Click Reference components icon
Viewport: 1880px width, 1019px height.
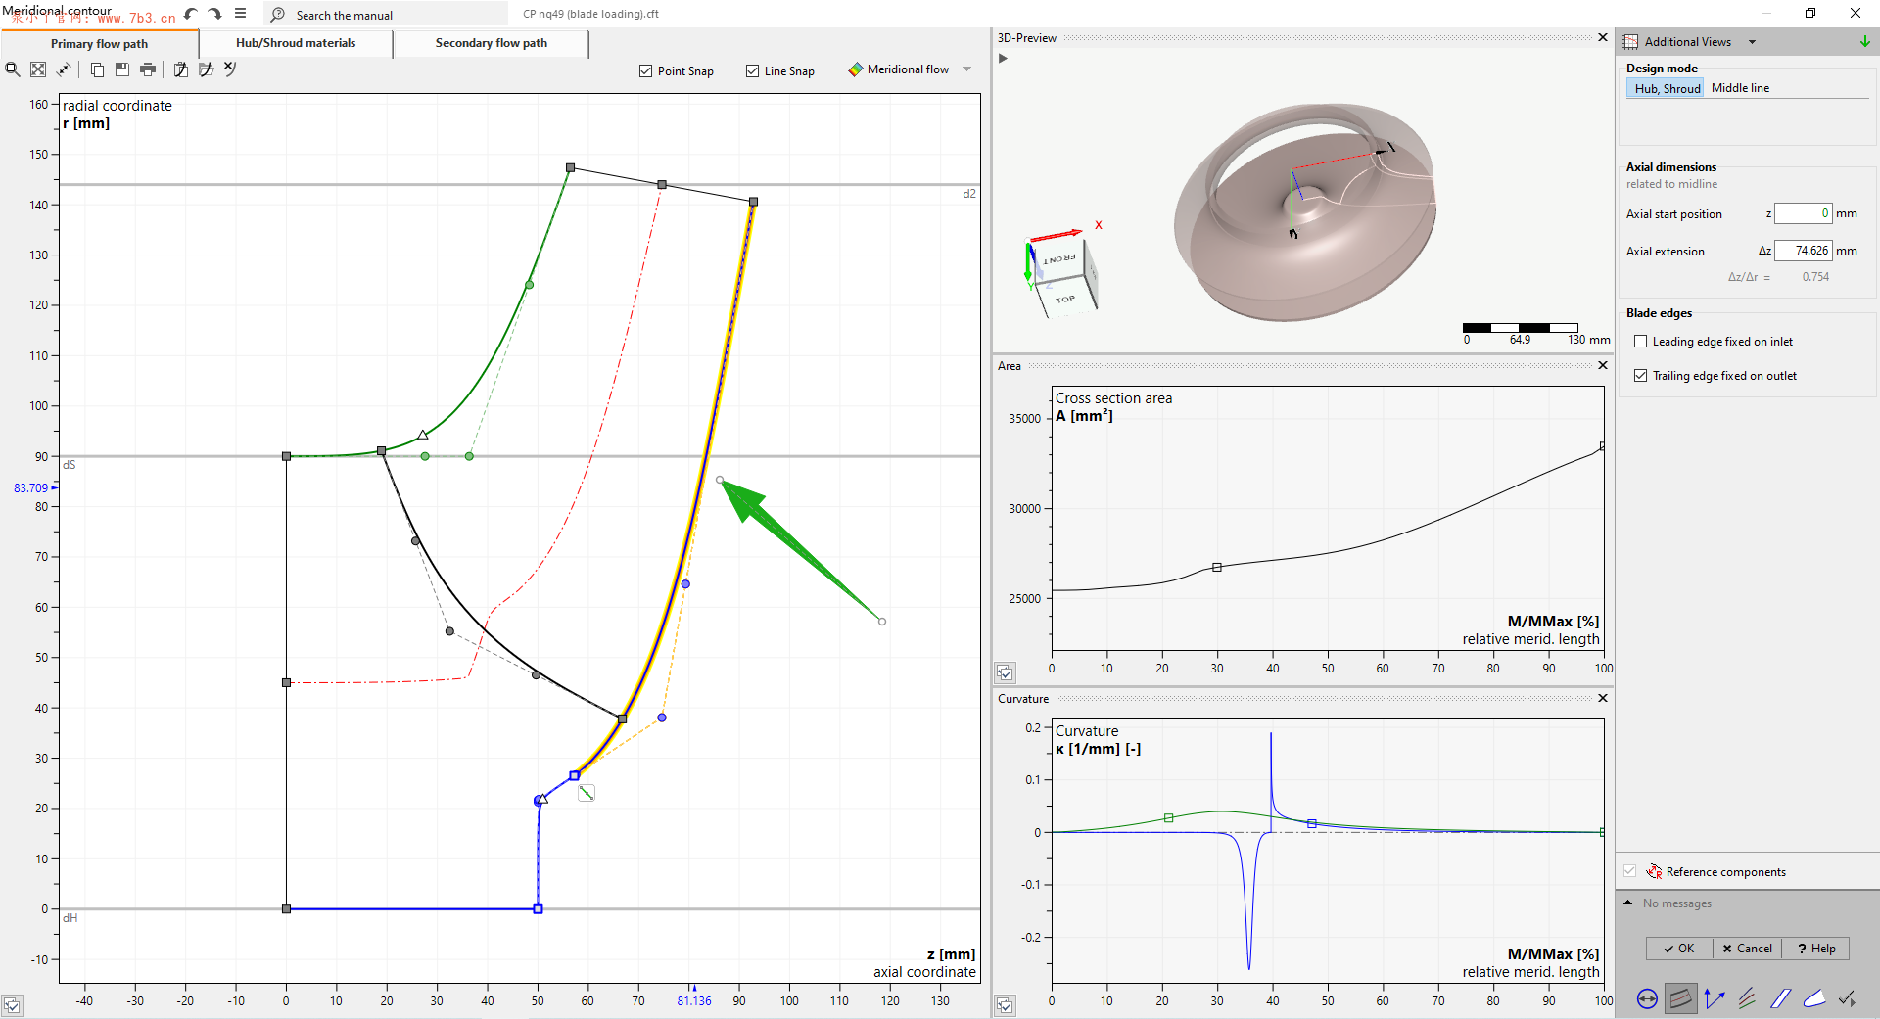click(x=1655, y=871)
